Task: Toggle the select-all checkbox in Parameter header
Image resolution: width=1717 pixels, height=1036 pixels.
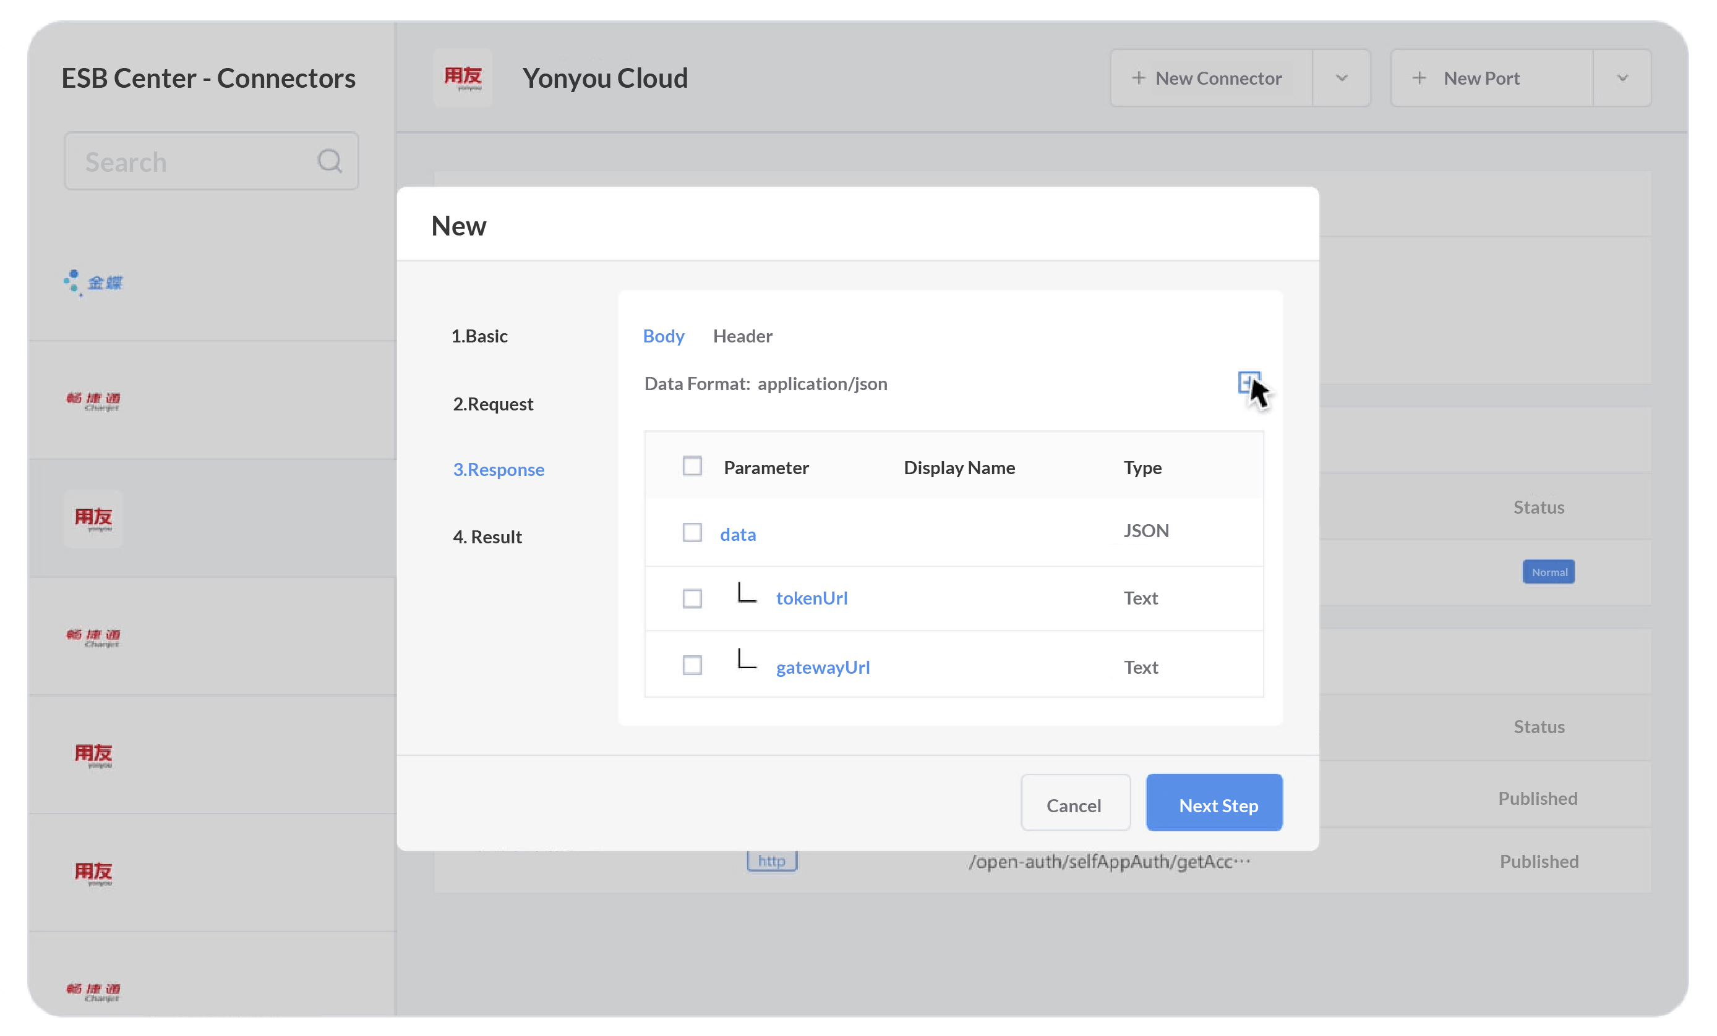Action: point(692,467)
